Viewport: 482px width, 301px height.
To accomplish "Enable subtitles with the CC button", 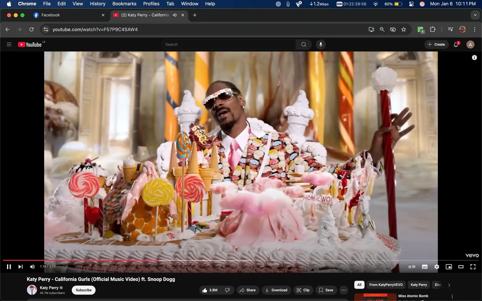I will [x=424, y=267].
